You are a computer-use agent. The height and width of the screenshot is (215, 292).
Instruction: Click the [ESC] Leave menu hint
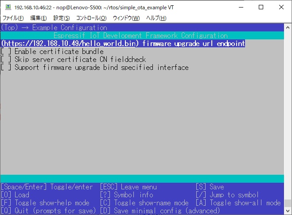(128, 187)
